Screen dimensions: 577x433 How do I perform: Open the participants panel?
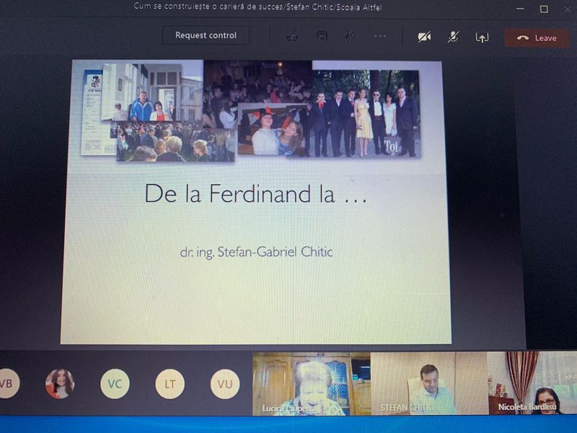pyautogui.click(x=292, y=36)
